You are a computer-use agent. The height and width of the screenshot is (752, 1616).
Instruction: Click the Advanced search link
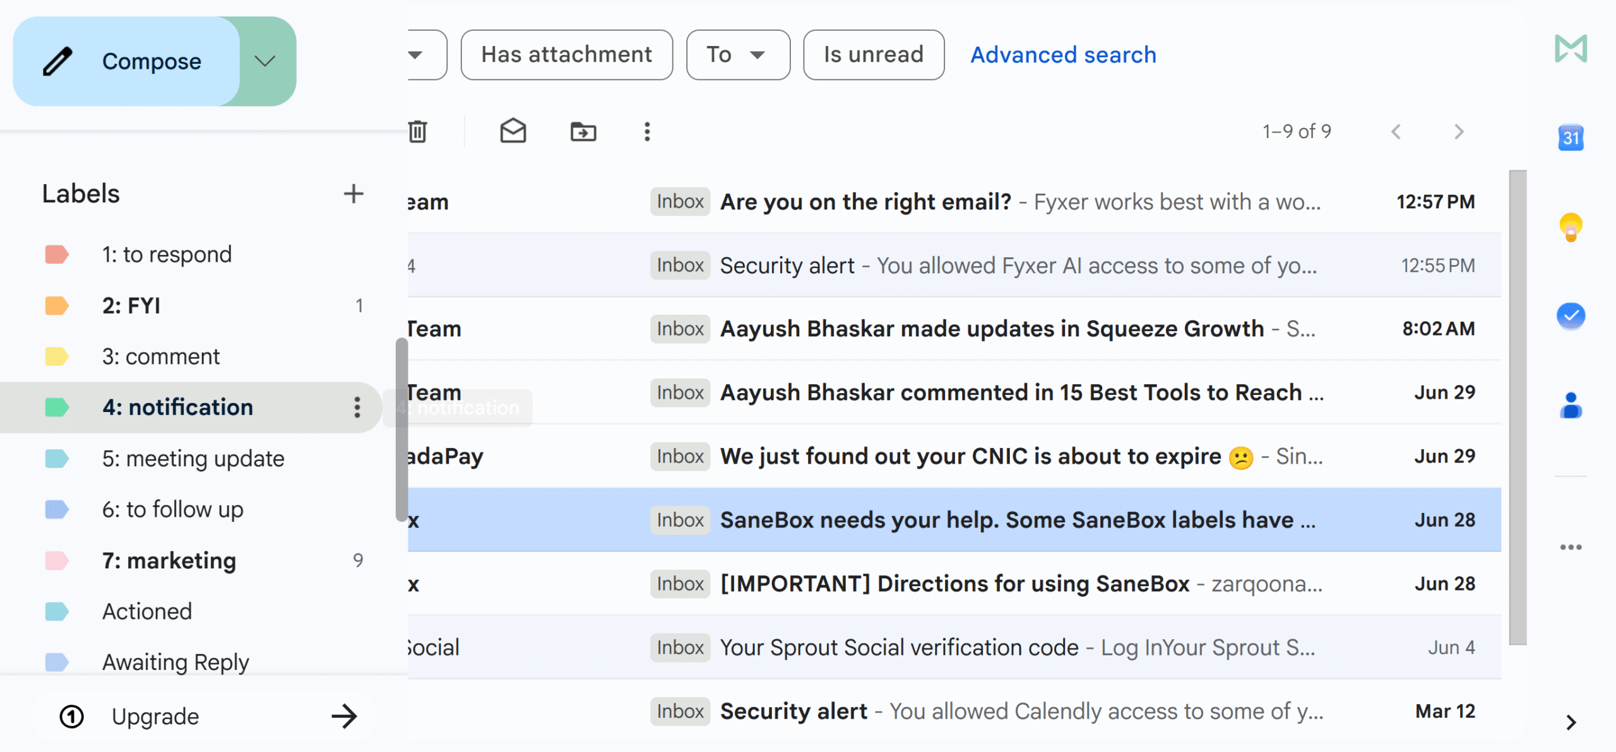pos(1063,55)
